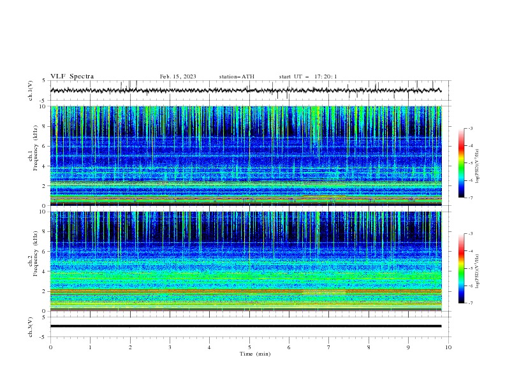505x390 pixels.
Task: Click the ch.2 spectrogram panel
Action: click(x=246, y=261)
